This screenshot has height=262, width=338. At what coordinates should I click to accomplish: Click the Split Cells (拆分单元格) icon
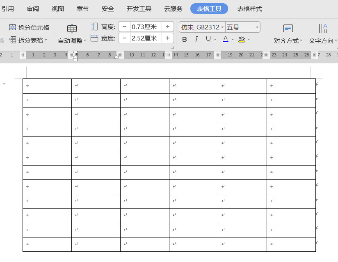[12, 27]
